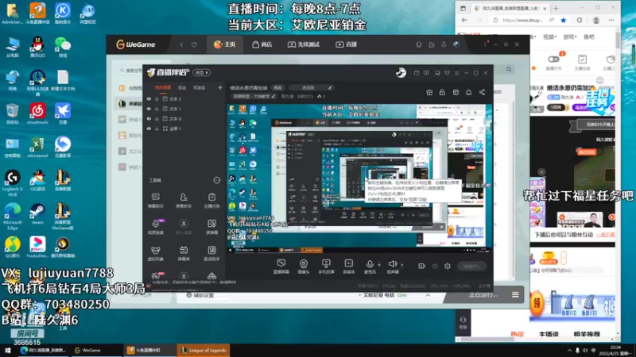Toggle the lock on layer 文本 6

(157, 118)
